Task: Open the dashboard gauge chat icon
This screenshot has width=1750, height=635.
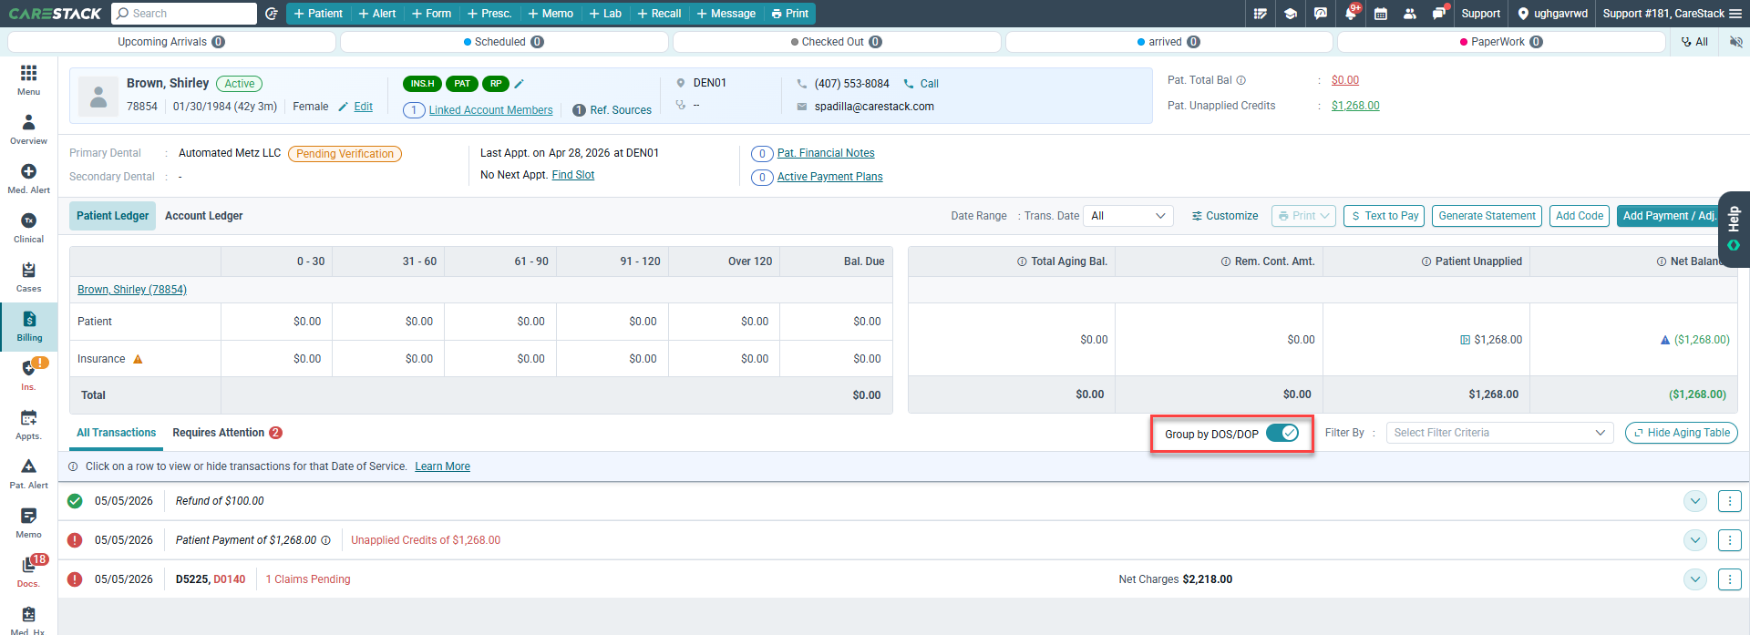Action: click(1321, 14)
